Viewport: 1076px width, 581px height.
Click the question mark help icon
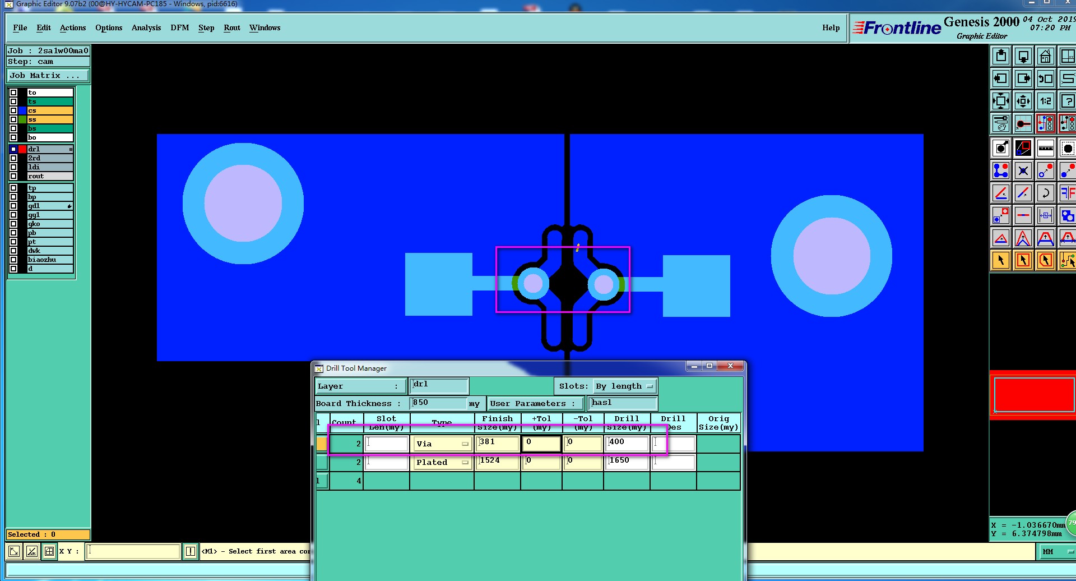(x=1067, y=101)
